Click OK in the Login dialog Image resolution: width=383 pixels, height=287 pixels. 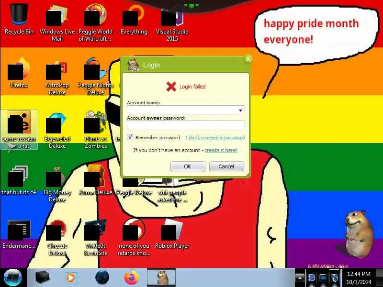188,166
